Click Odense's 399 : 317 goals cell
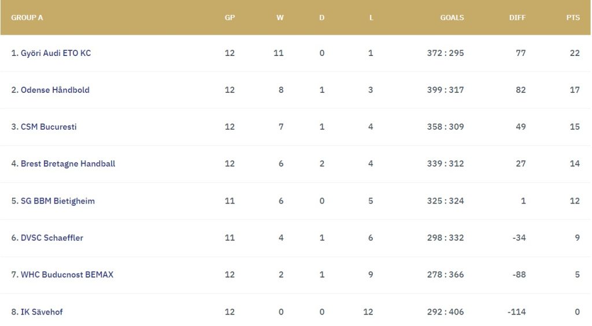Image resolution: width=592 pixels, height=326 pixels. coord(445,90)
